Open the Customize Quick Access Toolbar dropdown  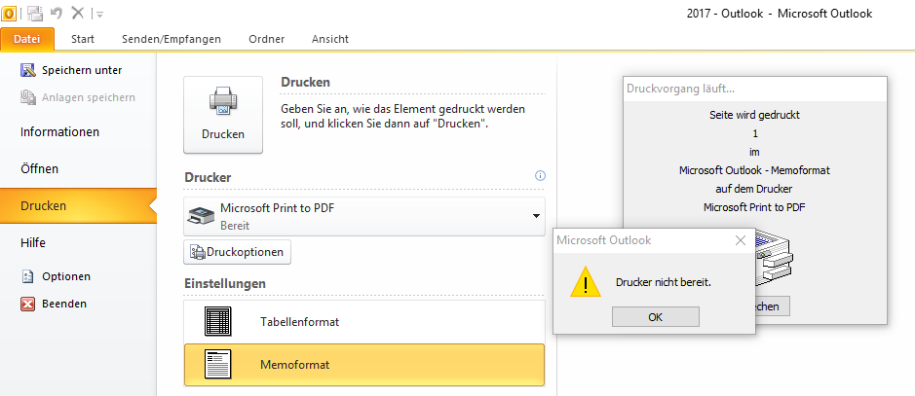point(99,15)
